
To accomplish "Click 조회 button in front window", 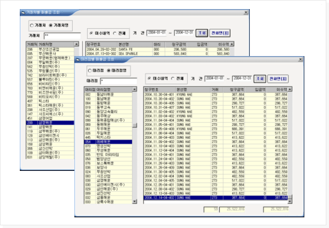I will point(260,78).
